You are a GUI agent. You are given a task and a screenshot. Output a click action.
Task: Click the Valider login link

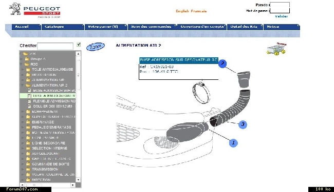coord(281,16)
